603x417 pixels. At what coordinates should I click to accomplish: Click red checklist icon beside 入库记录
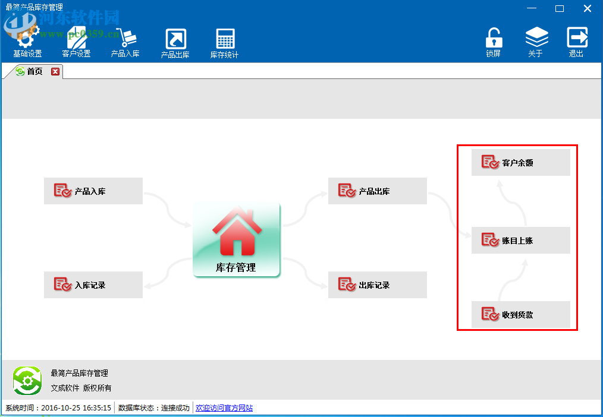pyautogui.click(x=62, y=285)
